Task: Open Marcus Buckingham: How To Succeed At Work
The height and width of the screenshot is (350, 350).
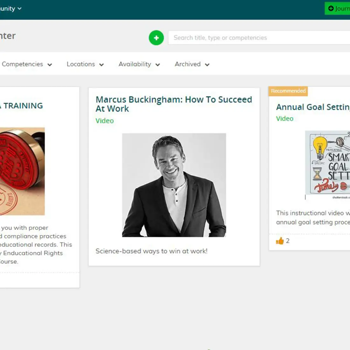Action: (173, 104)
